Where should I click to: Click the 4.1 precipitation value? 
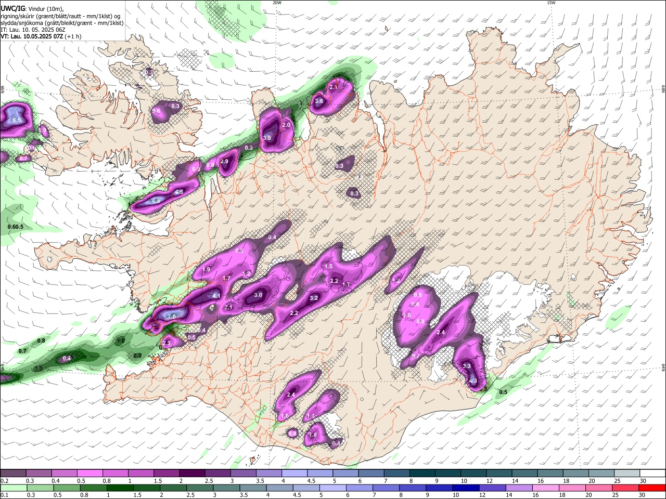coord(216,296)
